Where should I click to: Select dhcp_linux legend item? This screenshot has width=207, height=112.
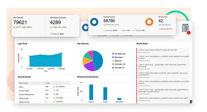coord(118,57)
